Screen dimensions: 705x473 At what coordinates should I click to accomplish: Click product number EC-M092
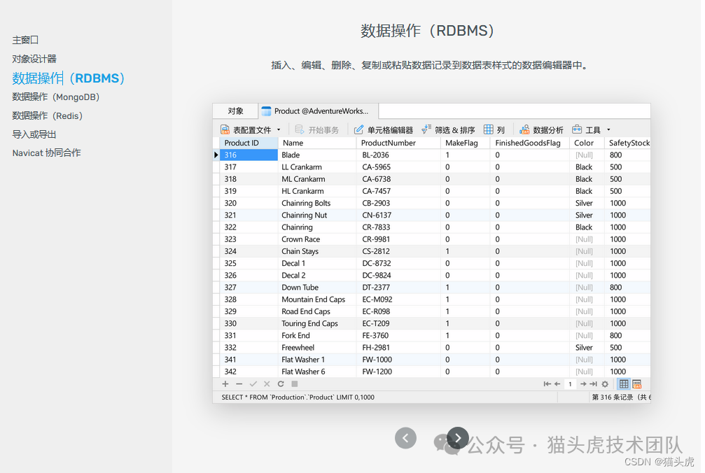click(x=398, y=299)
